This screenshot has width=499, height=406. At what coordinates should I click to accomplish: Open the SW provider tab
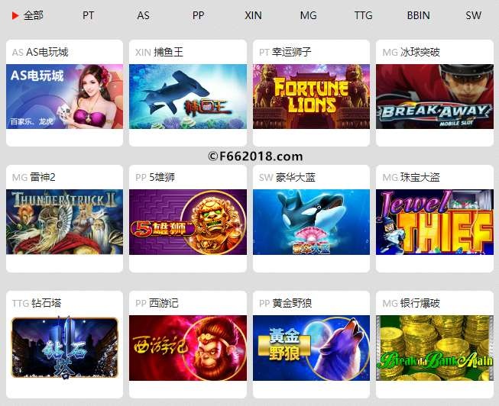point(473,15)
